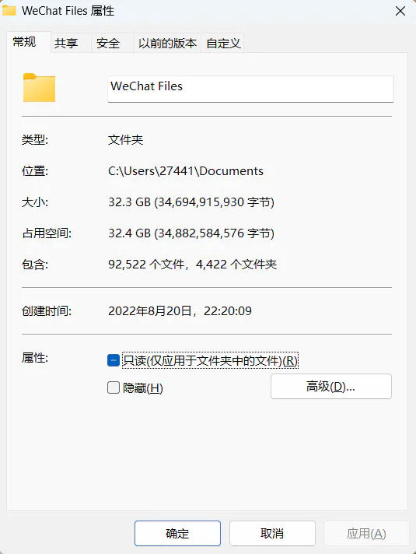
Task: Click the large yellow folder icon
Action: tap(39, 88)
